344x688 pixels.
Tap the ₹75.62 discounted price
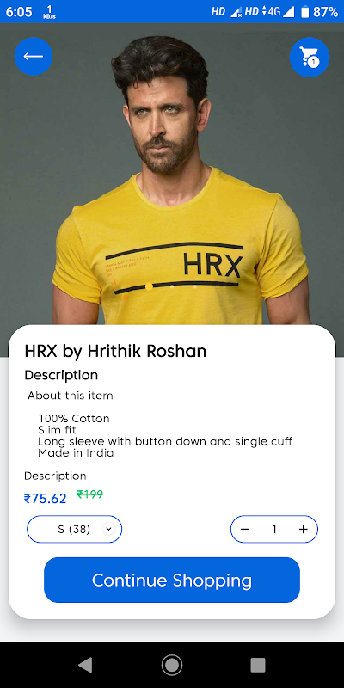point(46,499)
